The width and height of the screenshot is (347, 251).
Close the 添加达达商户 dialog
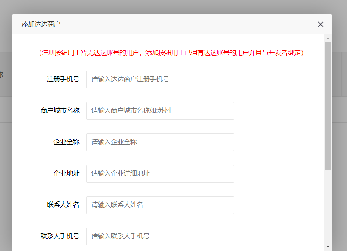tap(320, 24)
